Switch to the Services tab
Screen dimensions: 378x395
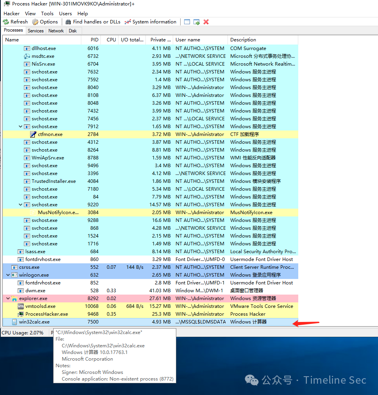[x=36, y=31]
